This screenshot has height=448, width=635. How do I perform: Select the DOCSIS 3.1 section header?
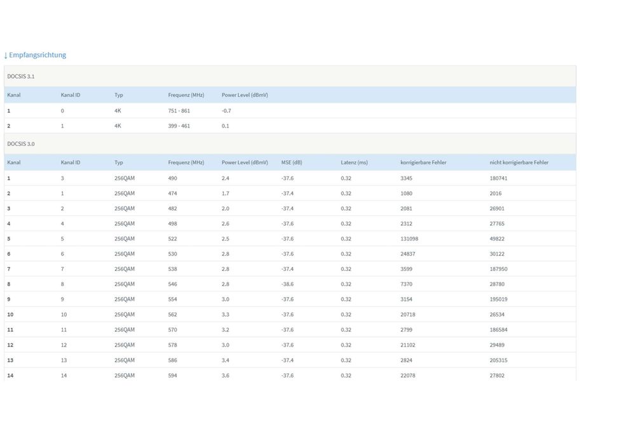click(290, 76)
